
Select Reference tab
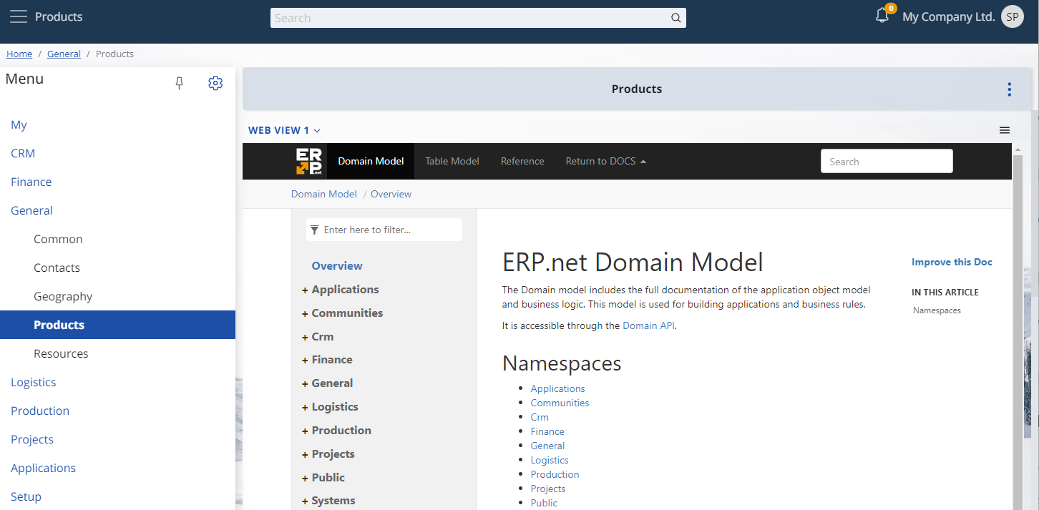pos(522,161)
